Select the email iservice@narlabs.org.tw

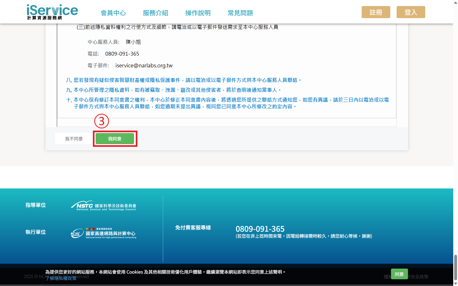coord(144,65)
